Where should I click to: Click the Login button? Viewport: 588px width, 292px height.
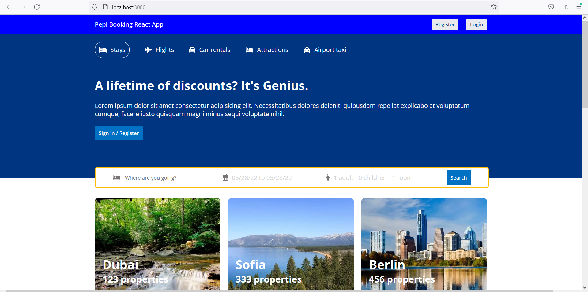pos(476,24)
